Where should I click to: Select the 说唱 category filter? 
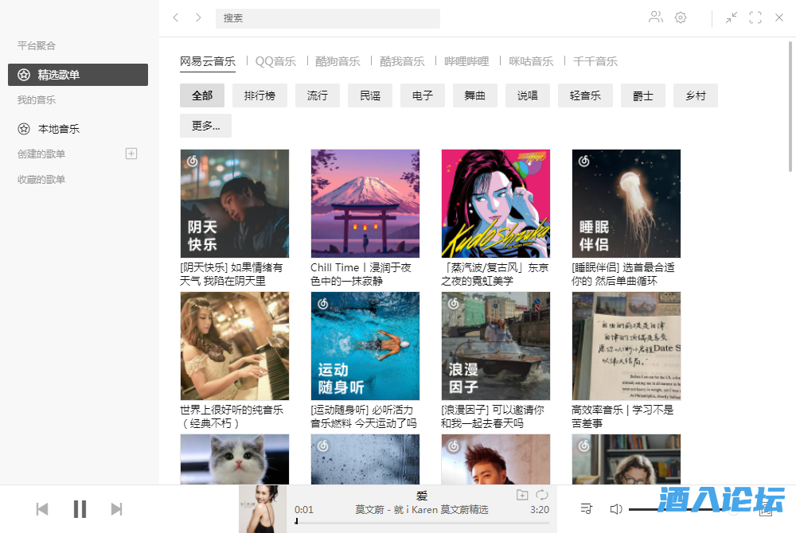coord(528,95)
